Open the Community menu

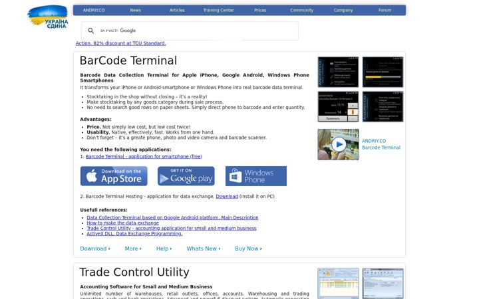(301, 10)
